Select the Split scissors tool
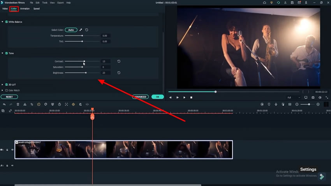331x186 pixels. point(25,104)
